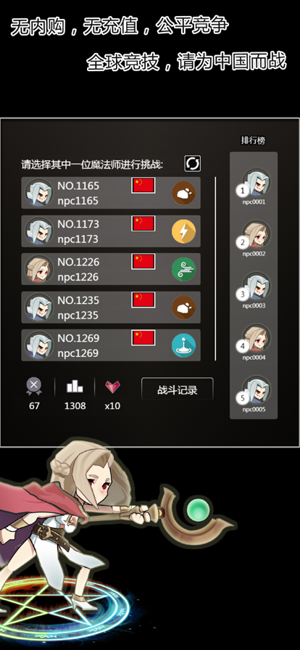Screen dimensions: 300x650
Task: View rank 1 player npc0001 avatar
Action: point(256,182)
